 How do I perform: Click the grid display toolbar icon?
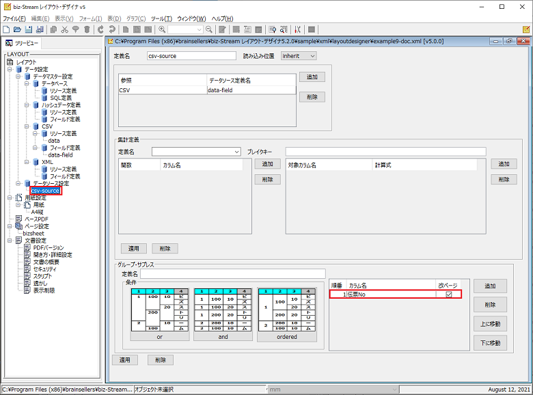tap(236, 29)
